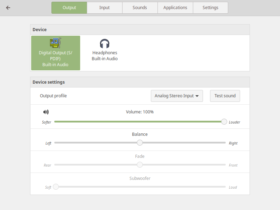Click the Balance slider handle
The width and height of the screenshot is (280, 210).
[140, 143]
